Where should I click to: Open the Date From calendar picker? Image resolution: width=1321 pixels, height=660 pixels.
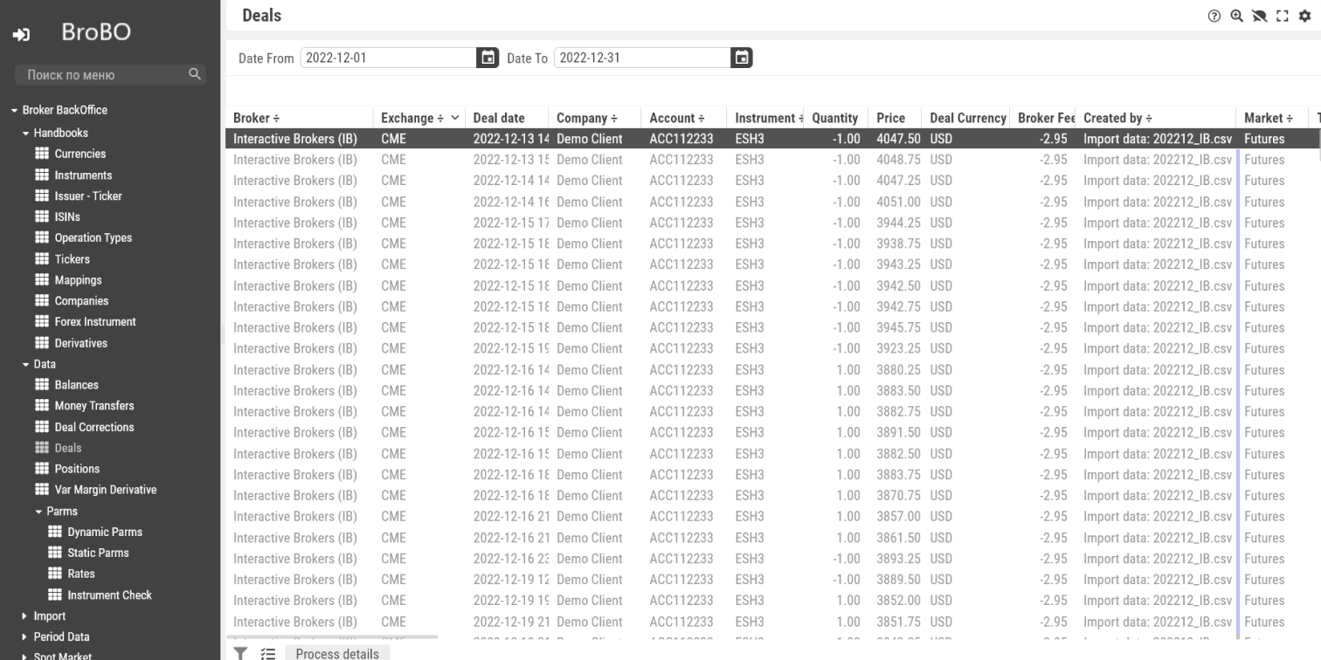click(x=488, y=58)
